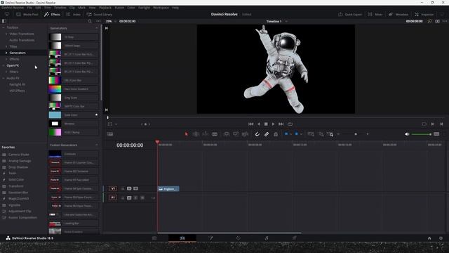Select Camera Shake in Favorites
The image size is (449, 253).
(19, 155)
